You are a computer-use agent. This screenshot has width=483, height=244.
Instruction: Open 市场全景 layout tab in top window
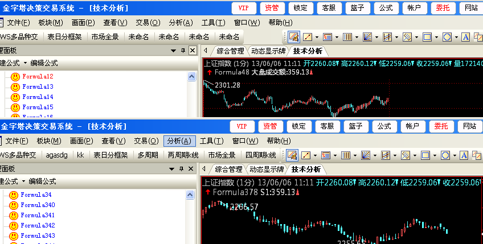point(105,37)
